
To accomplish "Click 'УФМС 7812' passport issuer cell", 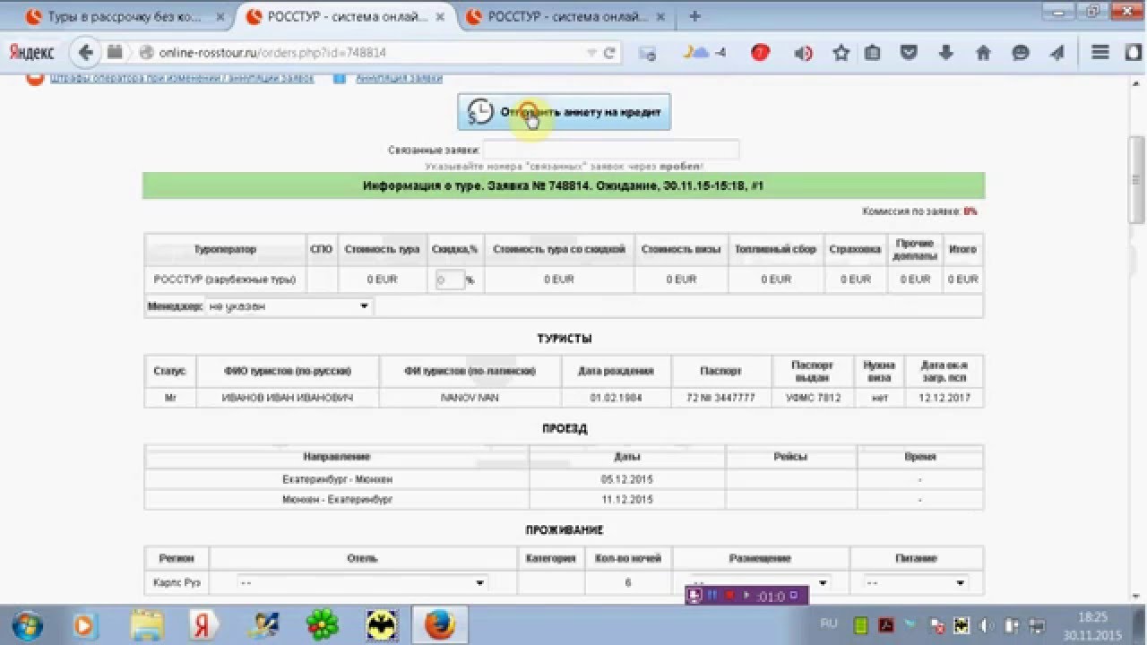I will [813, 397].
